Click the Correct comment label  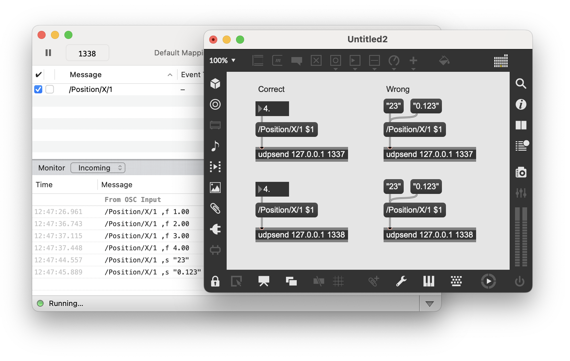(x=271, y=89)
